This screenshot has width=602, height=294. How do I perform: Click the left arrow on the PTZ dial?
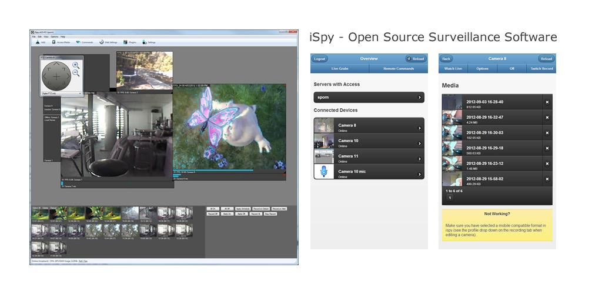coord(45,76)
